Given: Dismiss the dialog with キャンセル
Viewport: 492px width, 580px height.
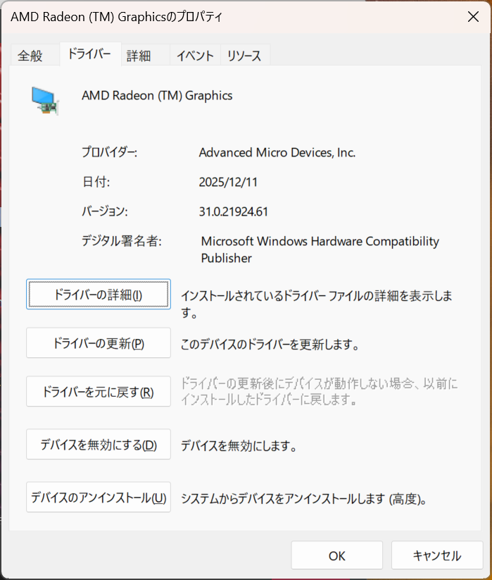Looking at the screenshot, I should click(436, 555).
